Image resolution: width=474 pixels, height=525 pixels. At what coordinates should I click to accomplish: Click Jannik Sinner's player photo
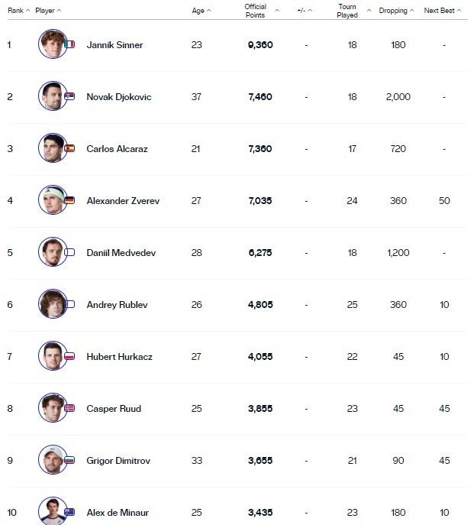52,44
